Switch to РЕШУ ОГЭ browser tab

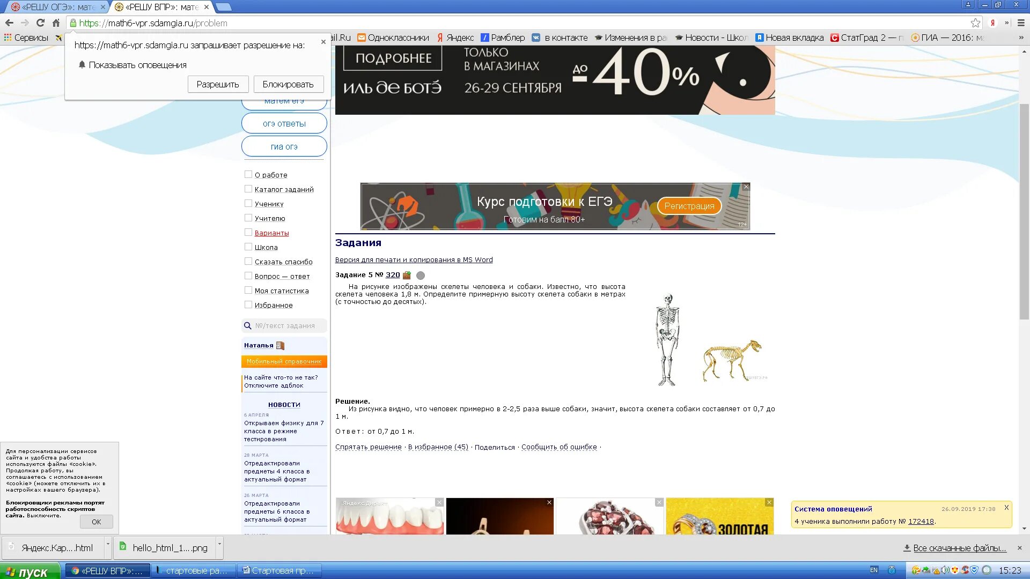click(58, 7)
